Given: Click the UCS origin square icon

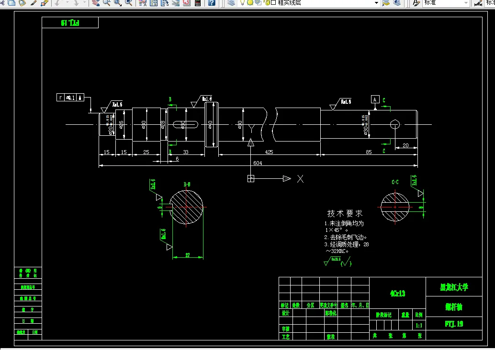Looking at the screenshot, I should click(251, 179).
